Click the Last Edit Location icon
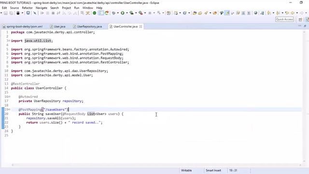The image size is (309, 174). pos(287,13)
